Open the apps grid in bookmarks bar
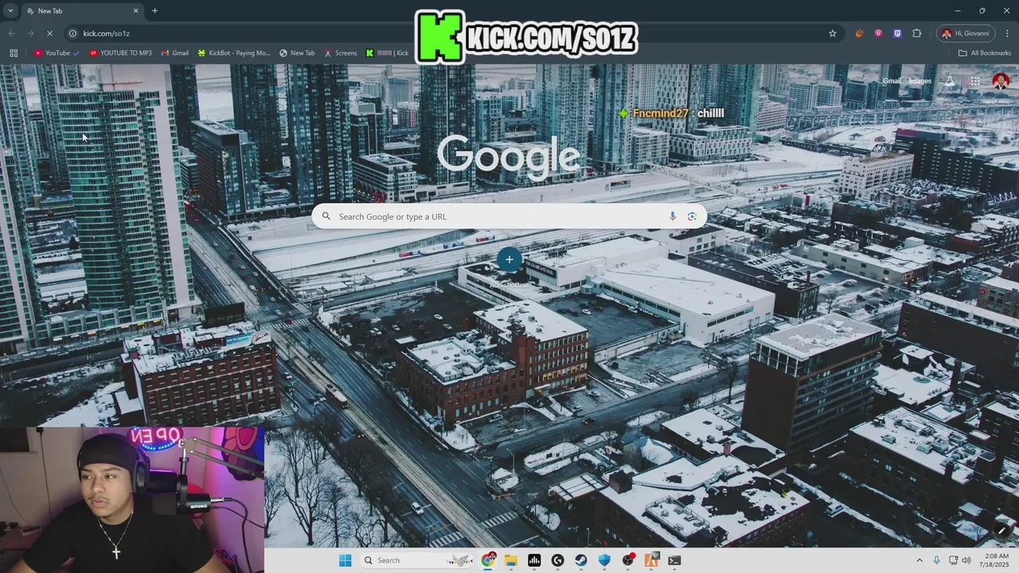1019x573 pixels. tap(14, 53)
